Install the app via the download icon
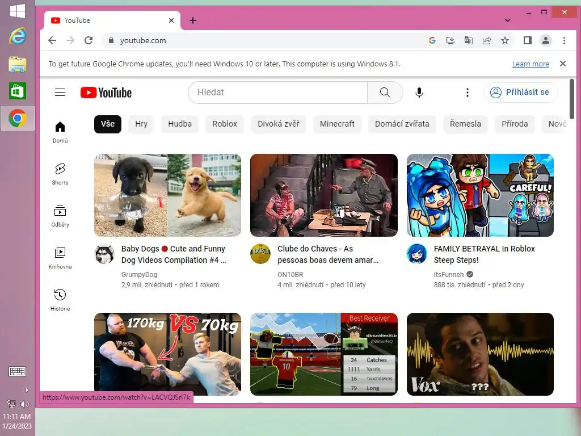 (450, 40)
